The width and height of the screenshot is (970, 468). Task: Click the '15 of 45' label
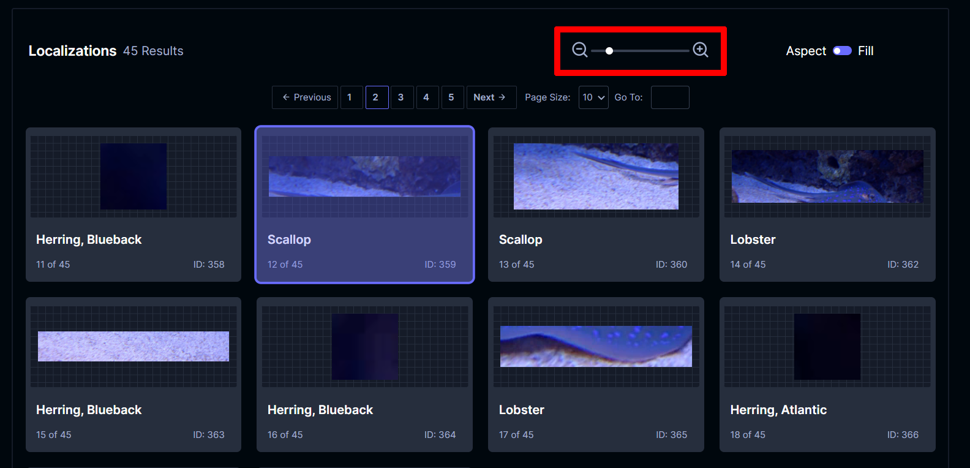[x=53, y=435]
